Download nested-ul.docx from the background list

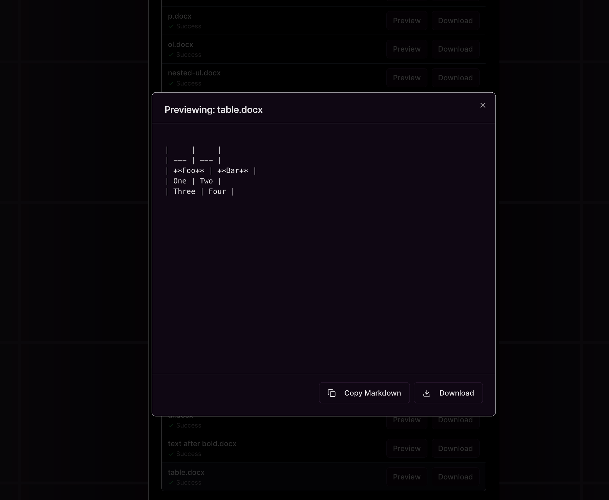coord(455,78)
